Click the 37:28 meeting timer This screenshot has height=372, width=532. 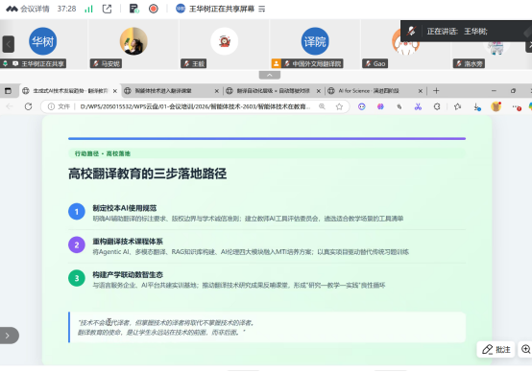point(66,9)
